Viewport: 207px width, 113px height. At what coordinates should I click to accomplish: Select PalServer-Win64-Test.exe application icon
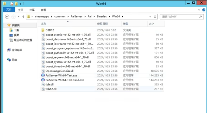coord(43,75)
